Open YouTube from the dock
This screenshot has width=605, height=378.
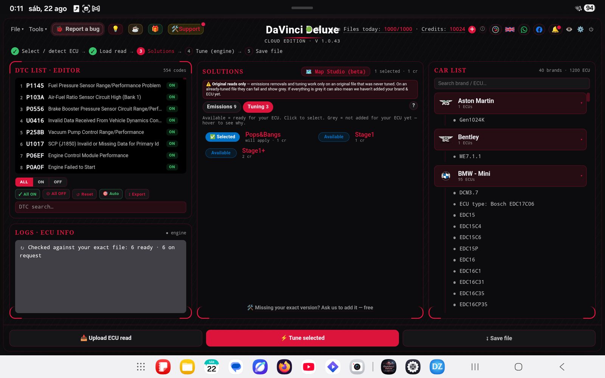click(309, 367)
